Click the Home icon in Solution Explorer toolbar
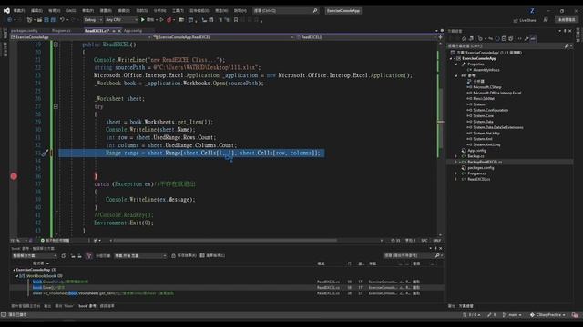This screenshot has height=327, width=583. tap(464, 38)
